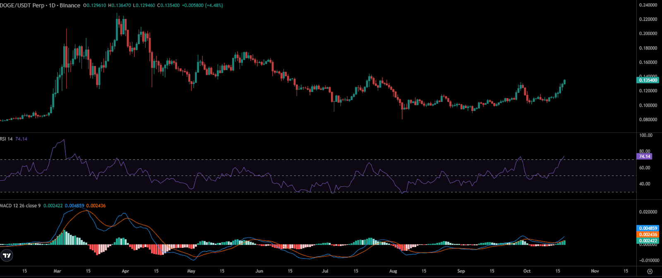Click the Jul label on time axis
Screen dimensions: 662x278
click(x=325, y=271)
